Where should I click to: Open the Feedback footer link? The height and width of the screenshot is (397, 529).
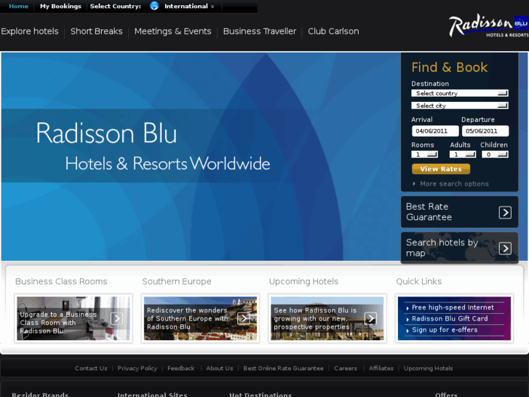click(x=181, y=369)
